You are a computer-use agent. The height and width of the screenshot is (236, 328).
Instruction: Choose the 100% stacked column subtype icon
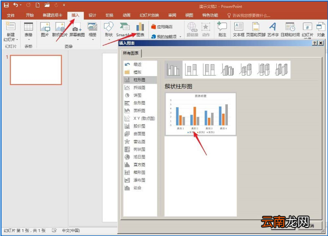point(209,70)
